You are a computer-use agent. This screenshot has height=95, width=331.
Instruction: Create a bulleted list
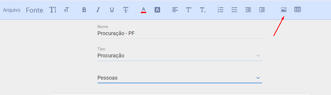coord(234,10)
